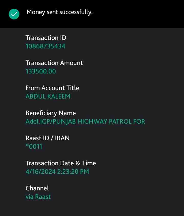Click the amount value 133500.00
Image resolution: width=184 pixels, height=216 pixels.
(x=41, y=71)
